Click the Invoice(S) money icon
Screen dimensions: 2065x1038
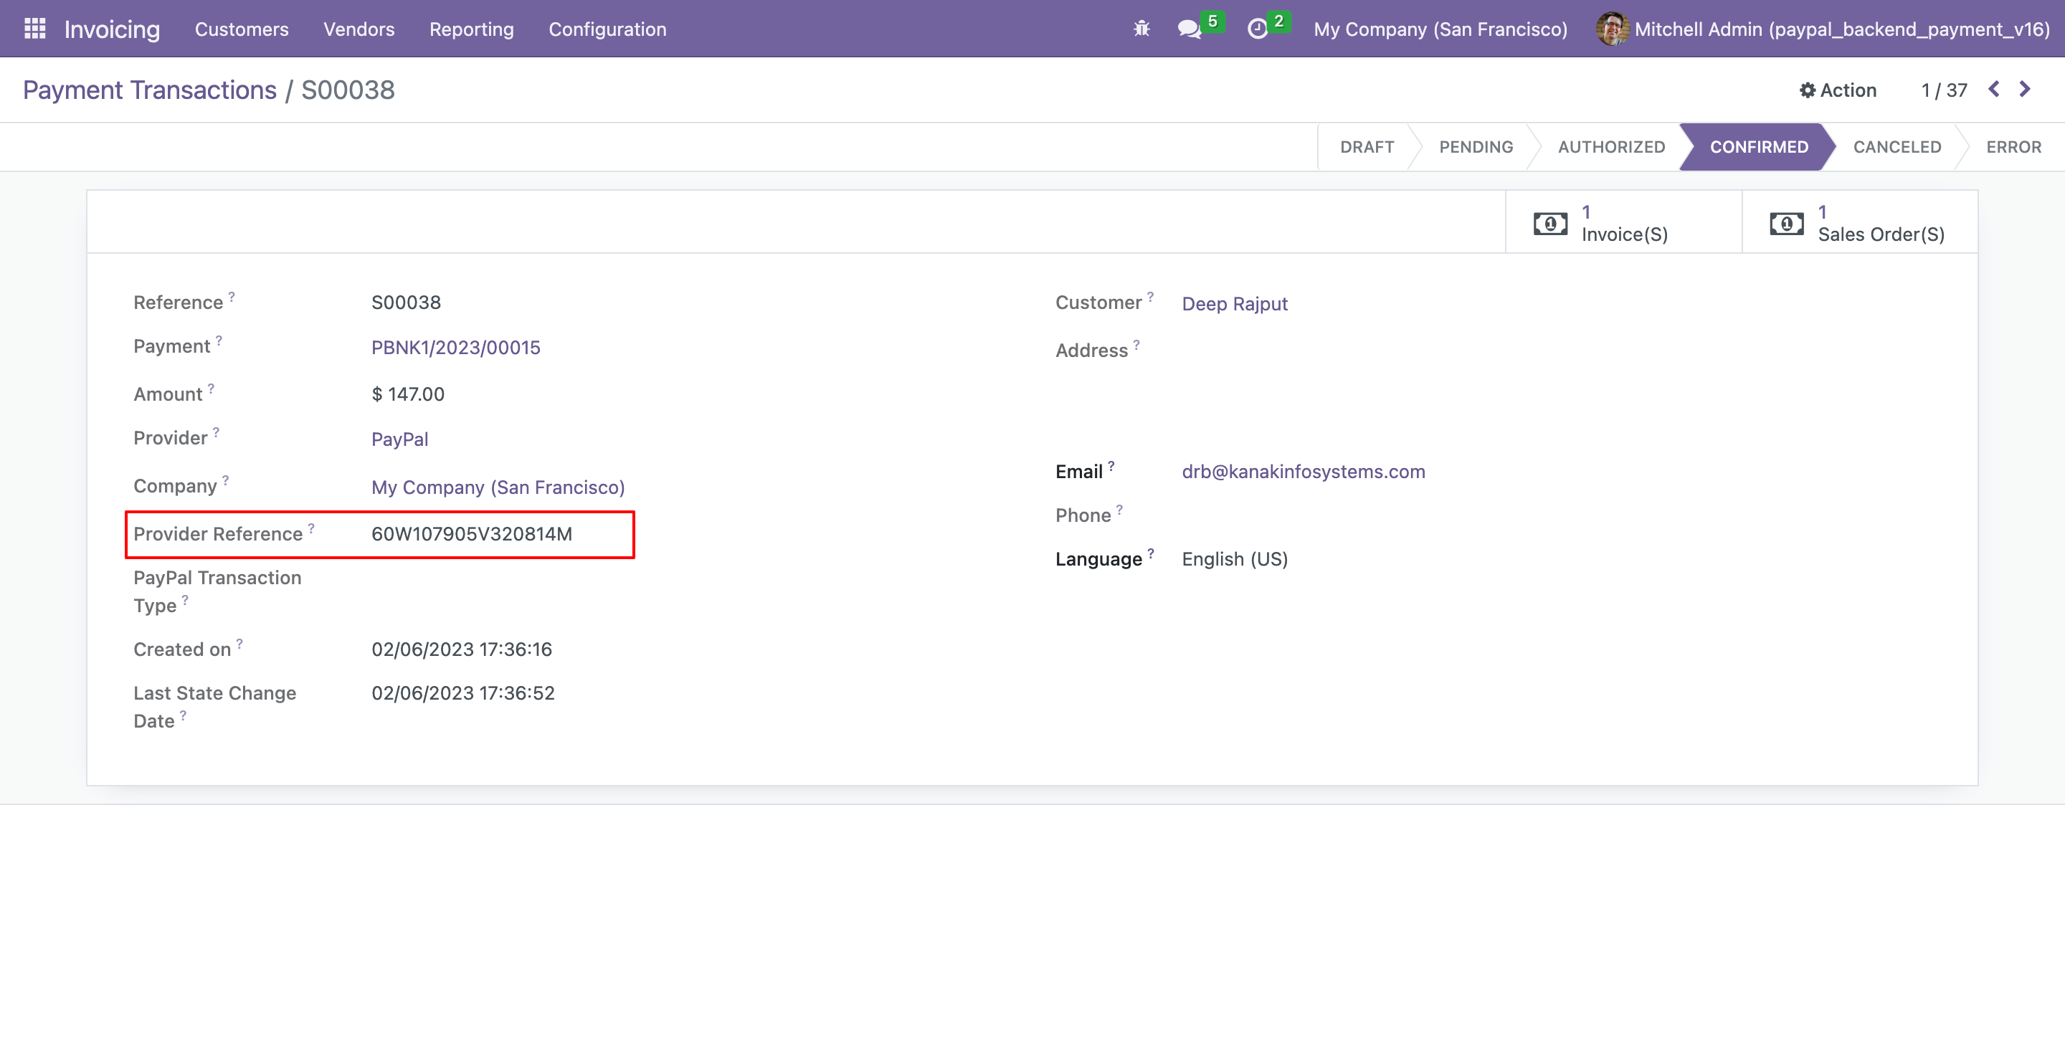tap(1549, 224)
